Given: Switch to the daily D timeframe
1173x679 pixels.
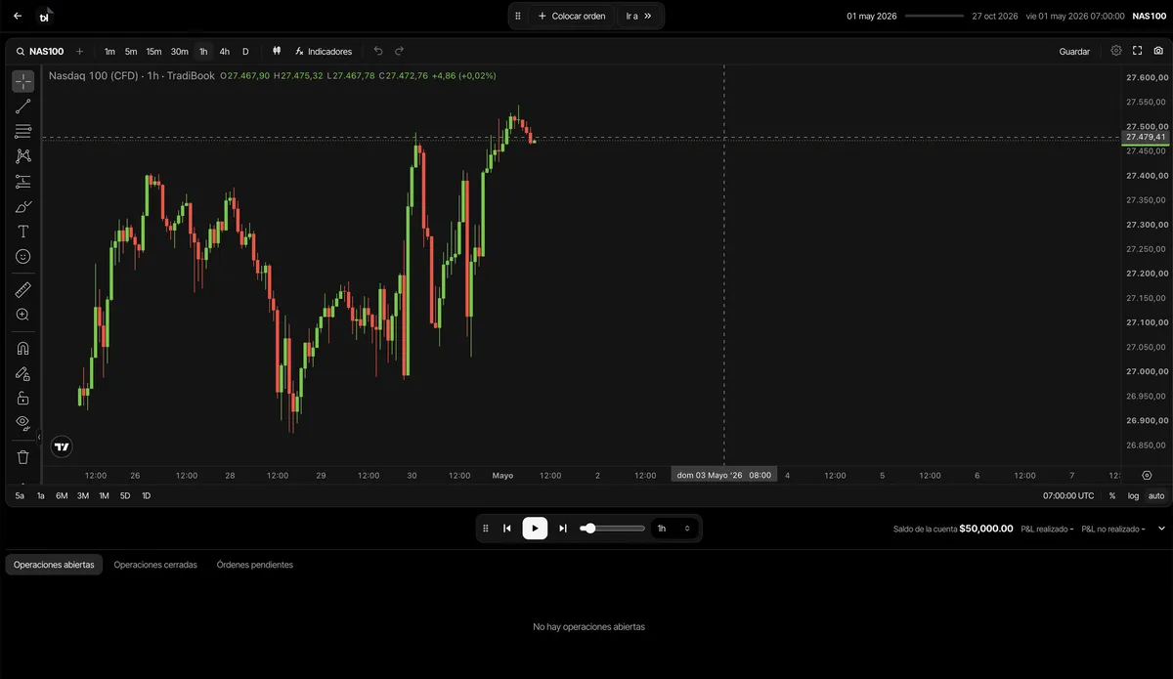Looking at the screenshot, I should point(245,51).
